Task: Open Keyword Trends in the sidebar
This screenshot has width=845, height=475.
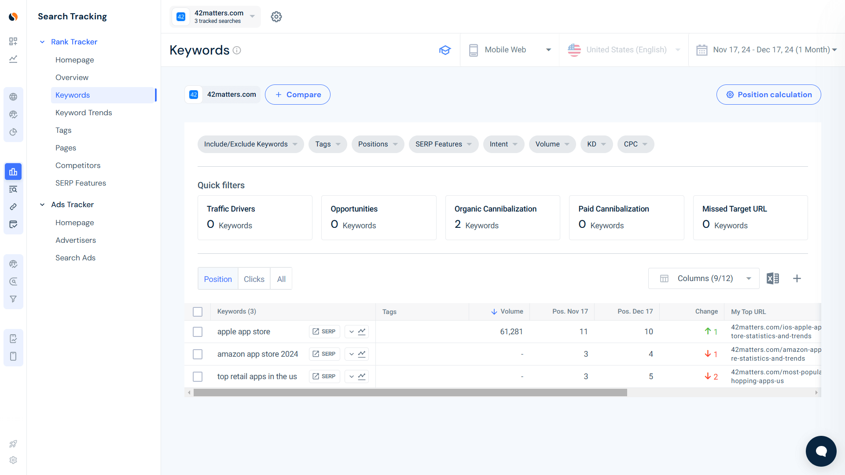Action: pos(84,113)
